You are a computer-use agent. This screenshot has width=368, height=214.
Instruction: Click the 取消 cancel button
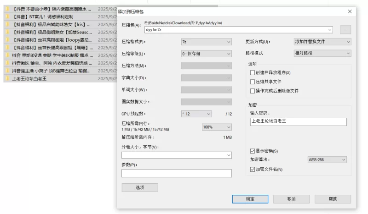click(x=291, y=199)
